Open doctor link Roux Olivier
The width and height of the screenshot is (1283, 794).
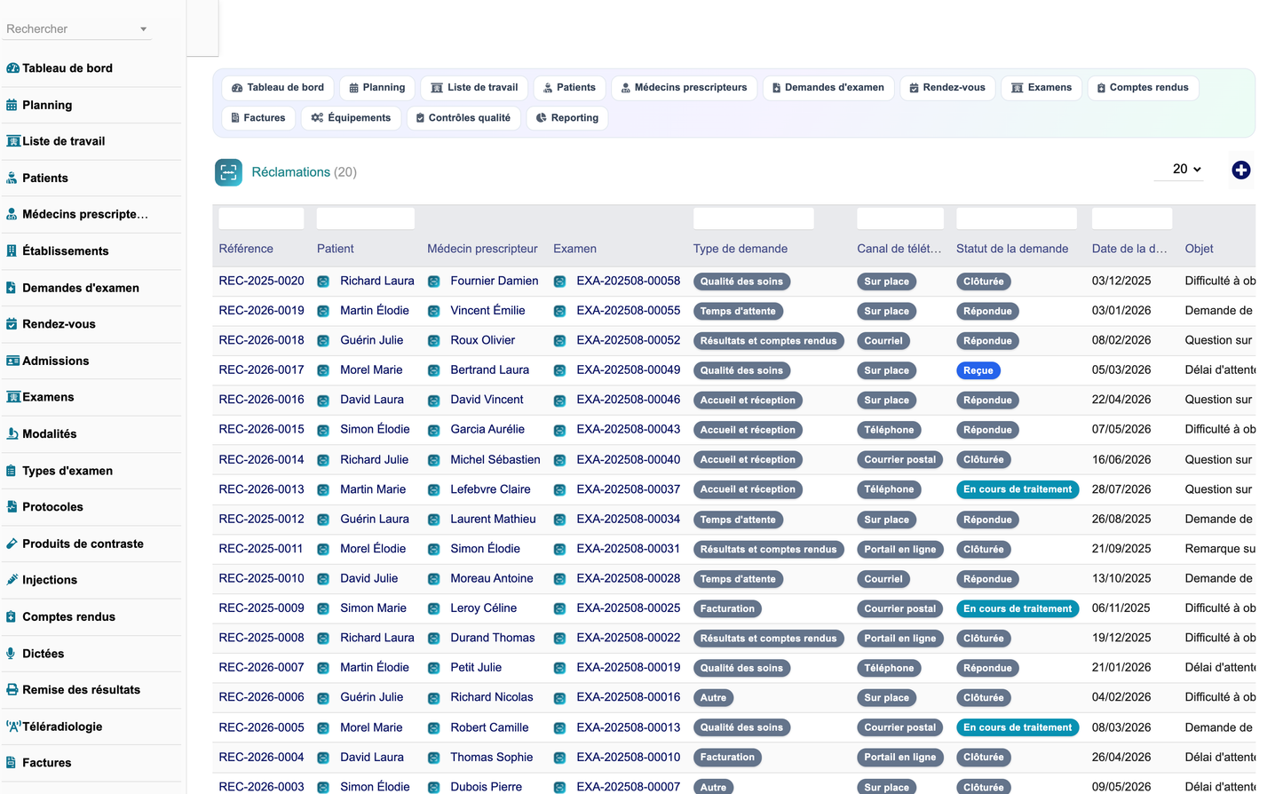pyautogui.click(x=483, y=340)
